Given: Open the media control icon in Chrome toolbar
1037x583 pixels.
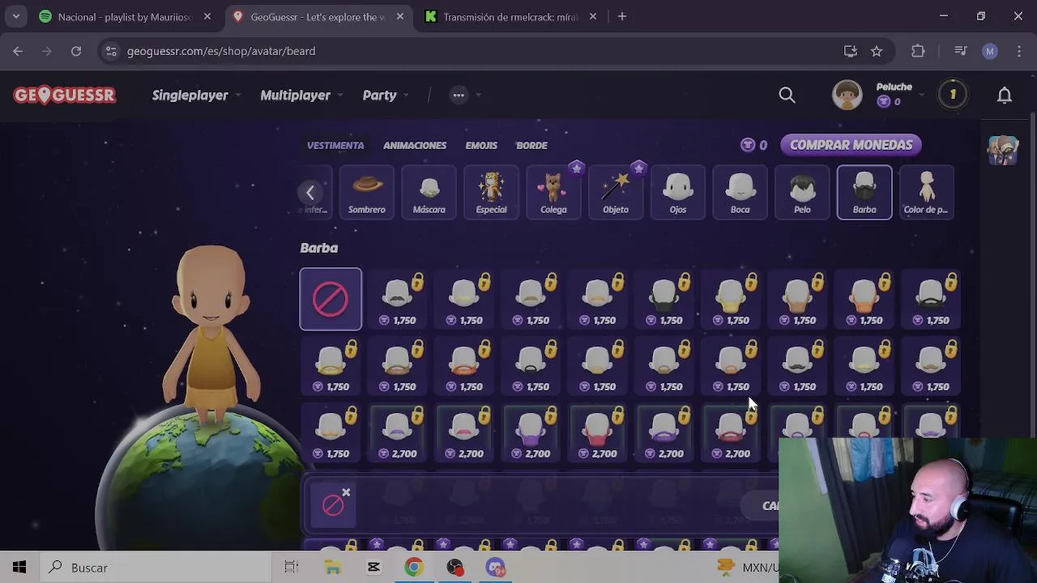Looking at the screenshot, I should pyautogui.click(x=961, y=51).
